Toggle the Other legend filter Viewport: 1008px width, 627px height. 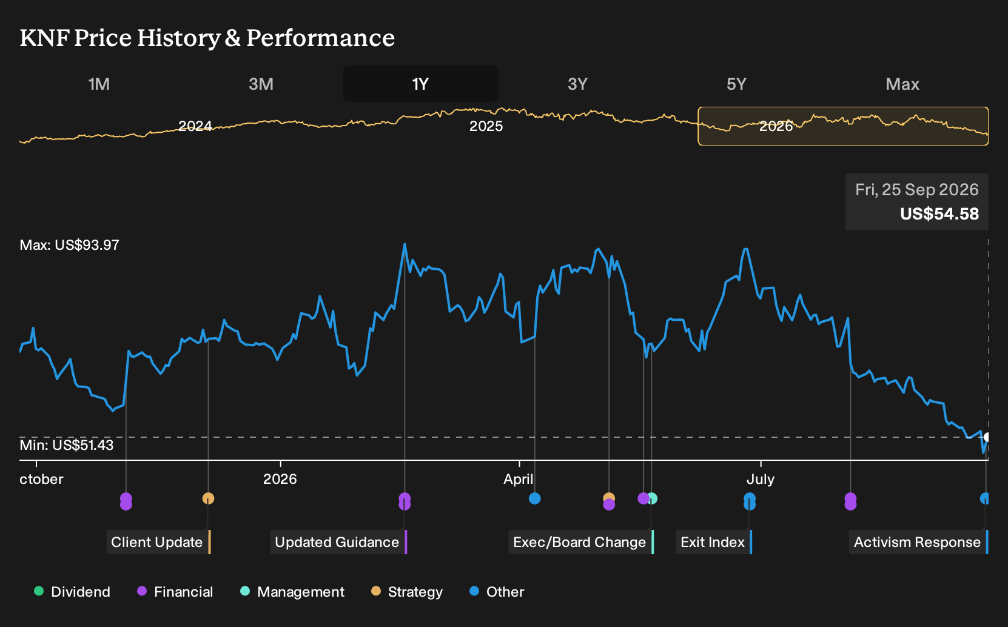(497, 592)
